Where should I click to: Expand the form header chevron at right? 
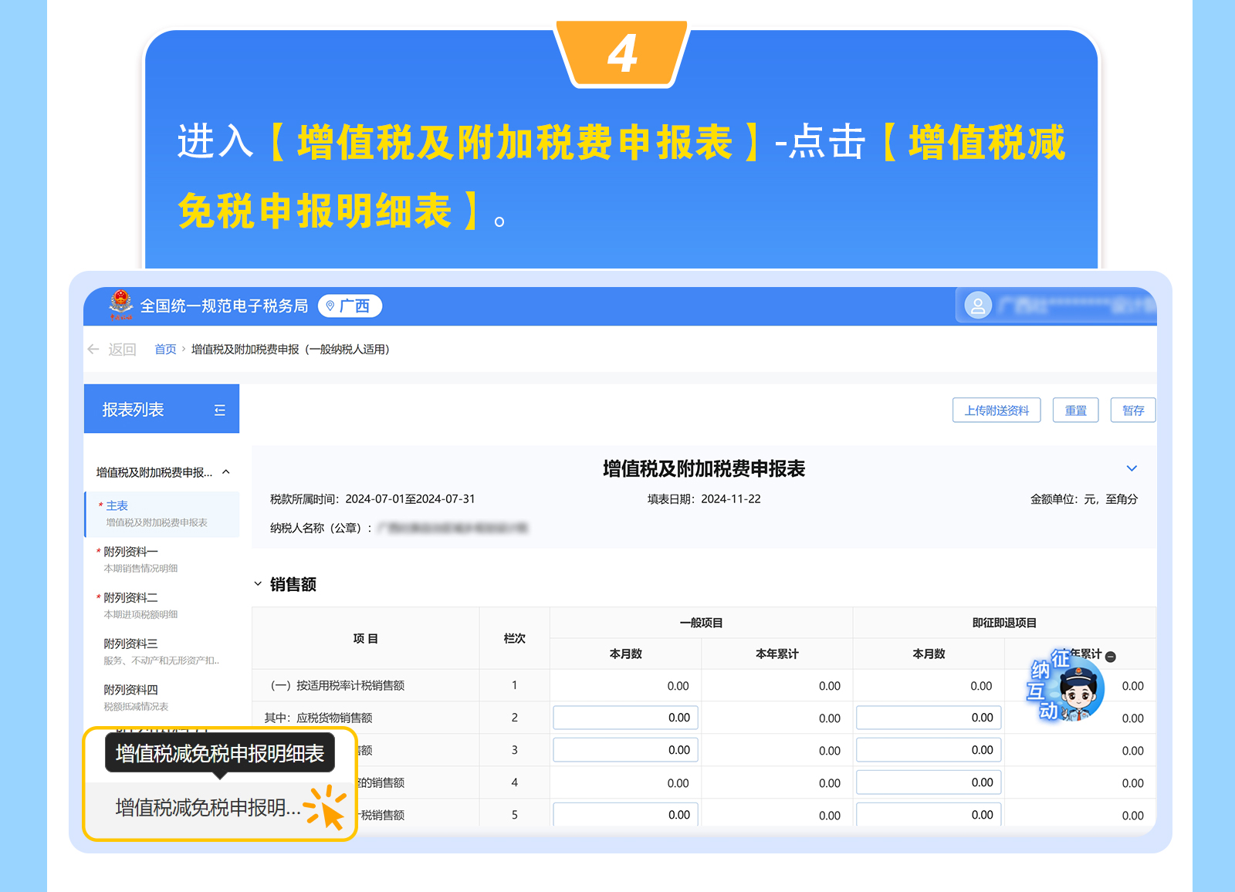pyautogui.click(x=1132, y=468)
